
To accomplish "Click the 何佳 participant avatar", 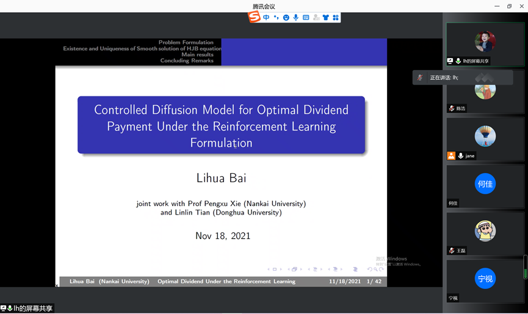I will click(485, 184).
